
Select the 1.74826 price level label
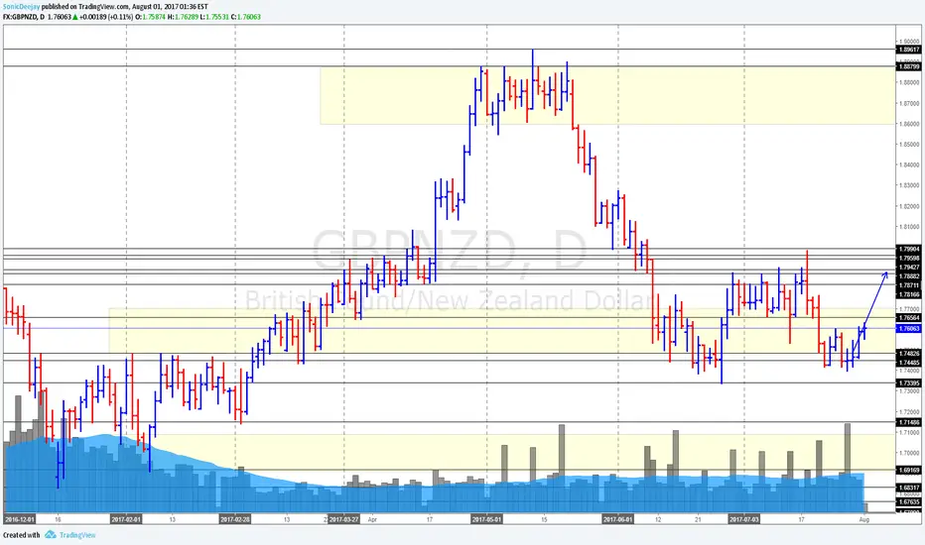(908, 354)
